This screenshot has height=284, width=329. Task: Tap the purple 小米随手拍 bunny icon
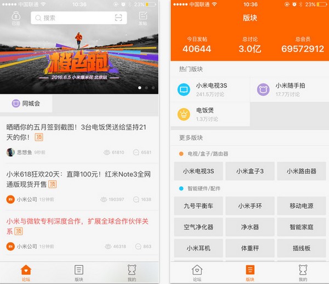tap(263, 90)
